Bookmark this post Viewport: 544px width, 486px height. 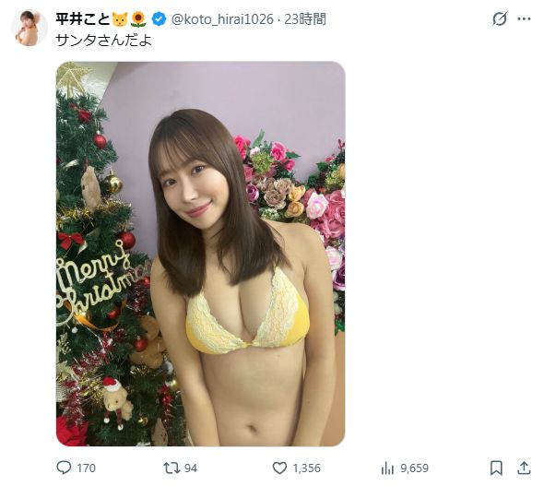[496, 468]
